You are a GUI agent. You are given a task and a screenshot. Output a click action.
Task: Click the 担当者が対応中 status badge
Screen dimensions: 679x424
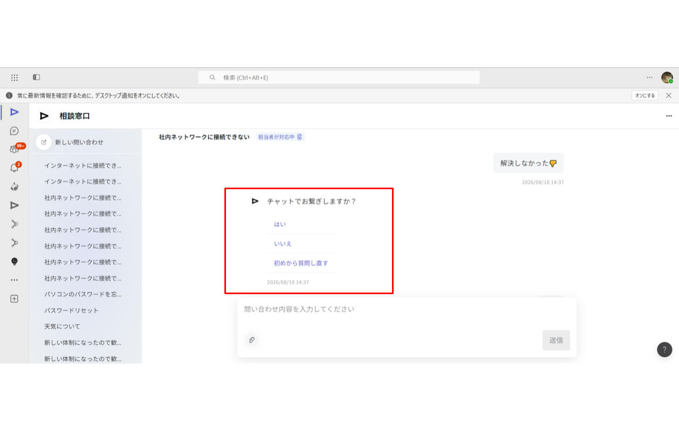[280, 137]
